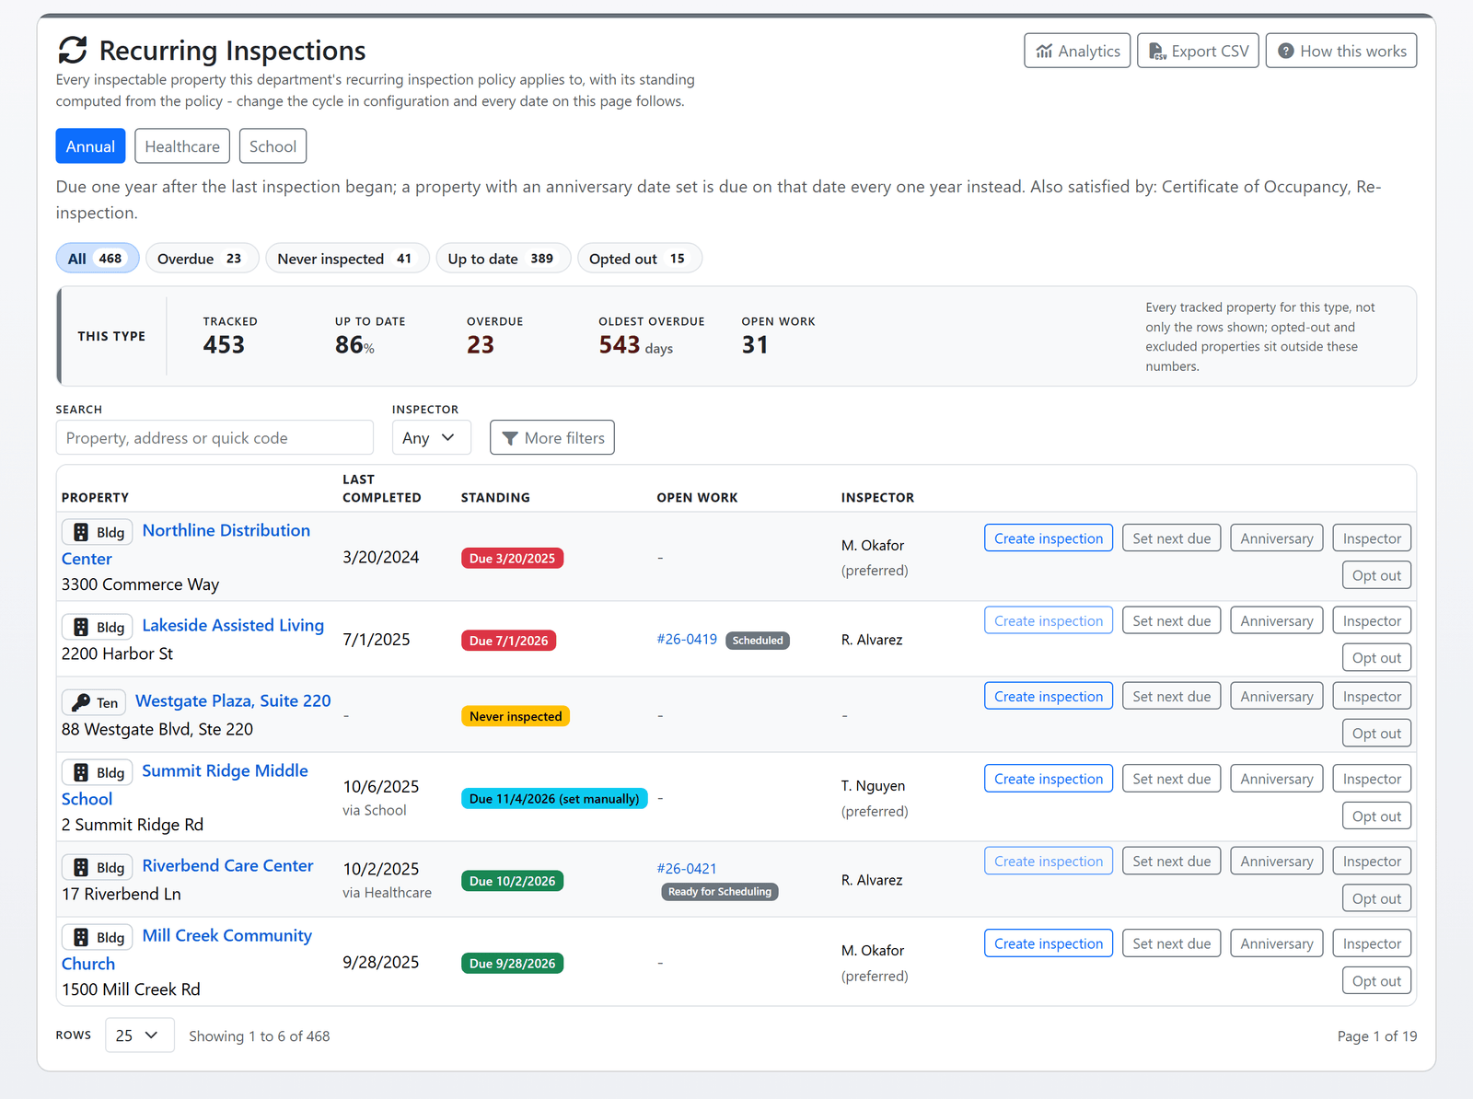Click the Standing column header
Screen dimensions: 1473x1099
tap(495, 497)
